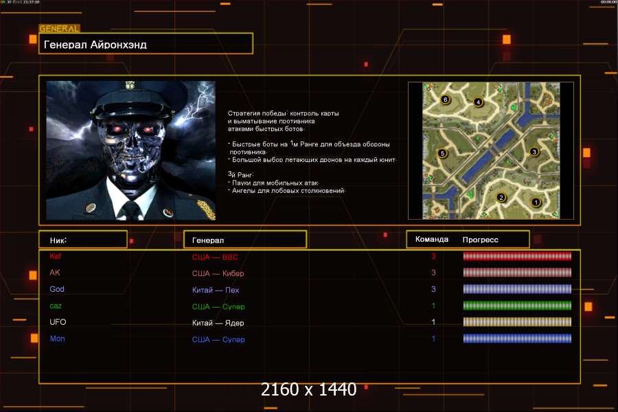
Task: Select player nickname 'UFO'
Action: point(58,322)
